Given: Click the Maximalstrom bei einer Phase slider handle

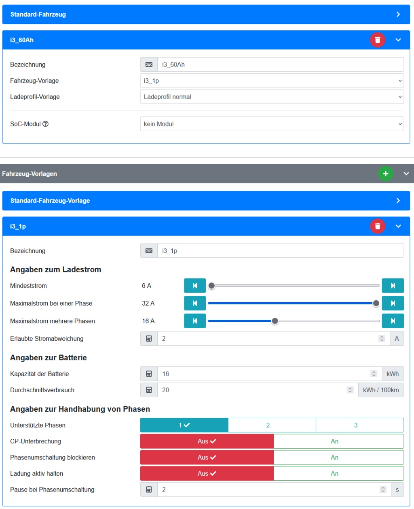Looking at the screenshot, I should pos(376,304).
